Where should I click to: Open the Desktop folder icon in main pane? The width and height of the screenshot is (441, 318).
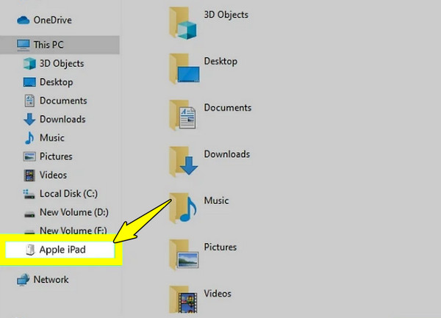(x=184, y=69)
